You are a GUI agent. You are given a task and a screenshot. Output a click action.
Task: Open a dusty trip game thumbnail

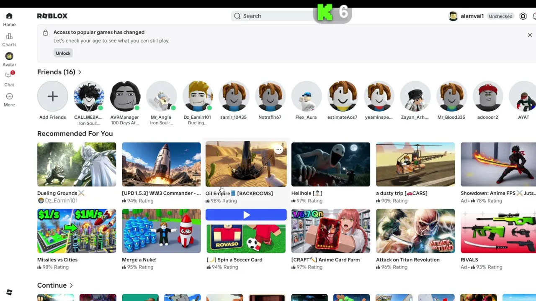415,164
